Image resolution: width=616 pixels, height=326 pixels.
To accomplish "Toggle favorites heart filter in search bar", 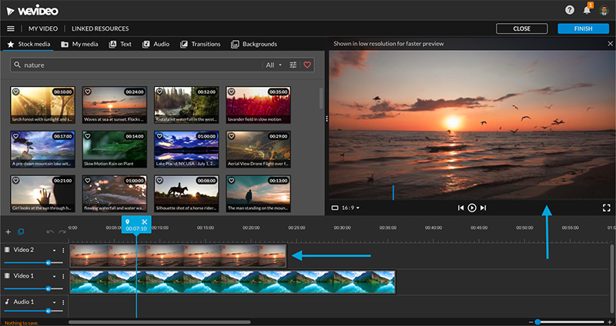I will pyautogui.click(x=307, y=65).
